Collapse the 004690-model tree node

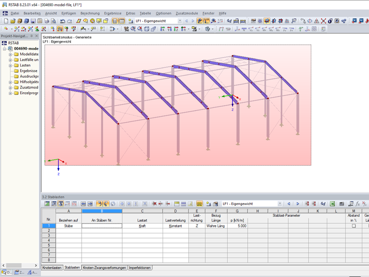pos(4,49)
